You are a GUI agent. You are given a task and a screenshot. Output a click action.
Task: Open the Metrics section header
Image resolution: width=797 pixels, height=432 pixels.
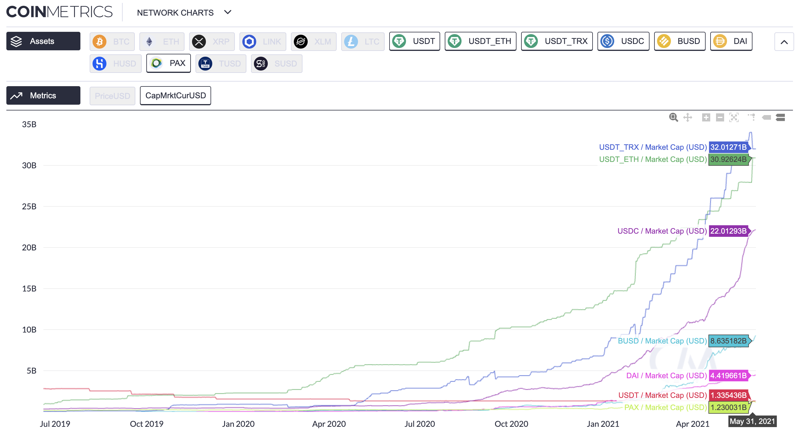point(43,95)
